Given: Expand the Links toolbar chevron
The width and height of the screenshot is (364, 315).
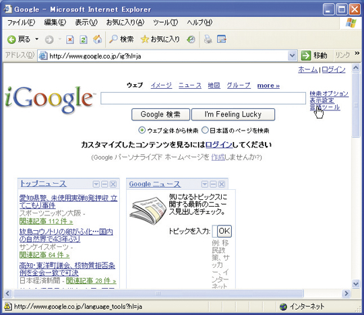Looking at the screenshot, I should pos(357,54).
